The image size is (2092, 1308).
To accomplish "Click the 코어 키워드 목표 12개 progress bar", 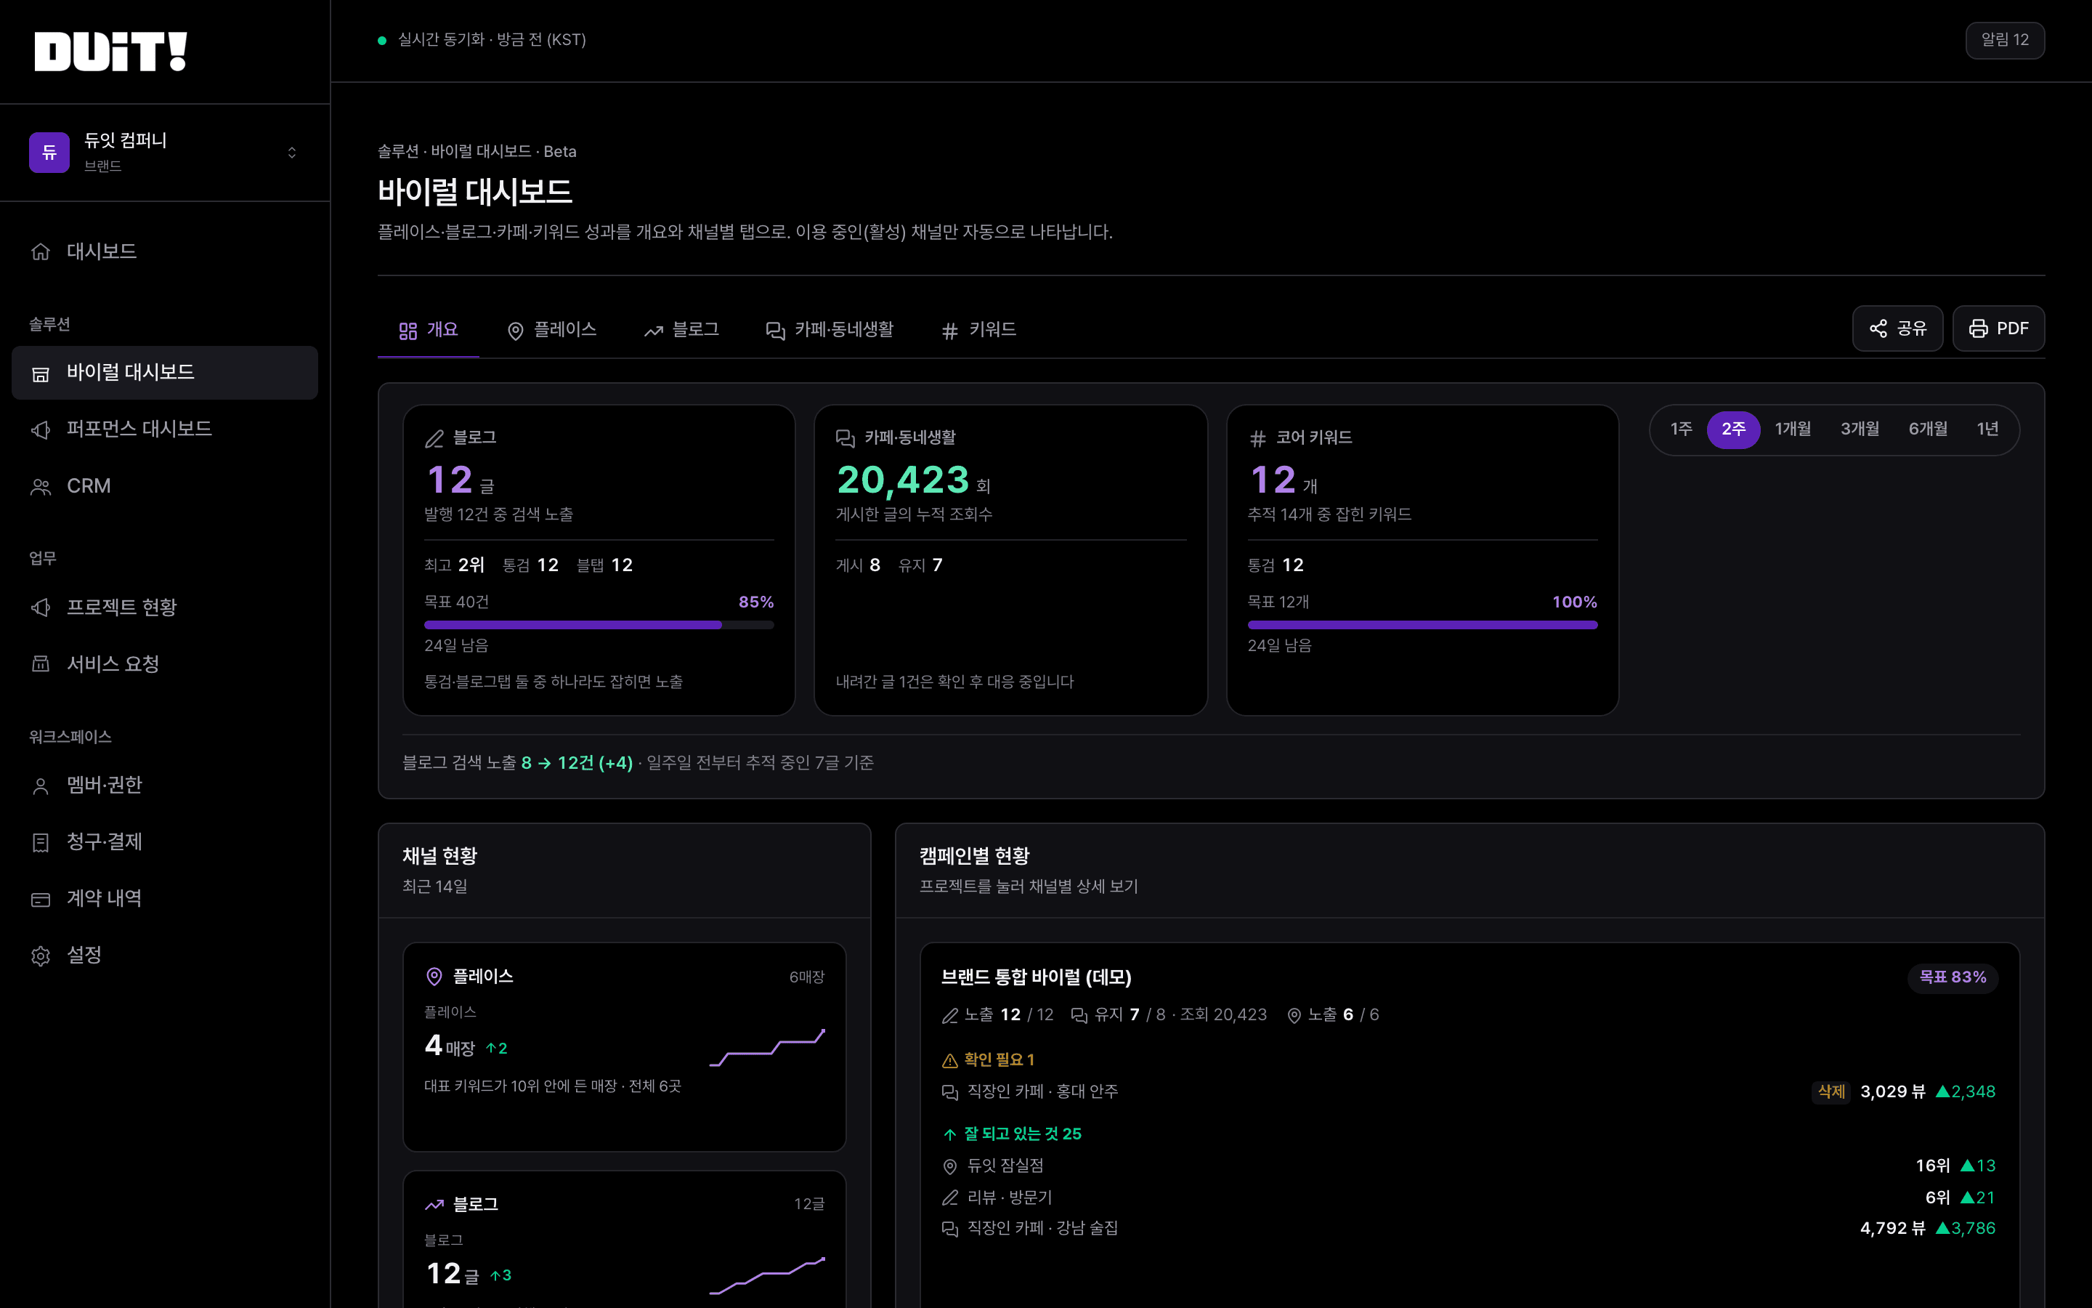I will coord(1422,625).
